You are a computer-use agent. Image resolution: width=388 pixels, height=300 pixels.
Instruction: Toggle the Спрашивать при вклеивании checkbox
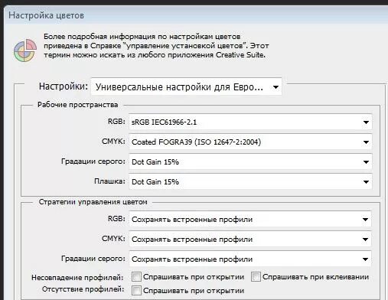256,277
